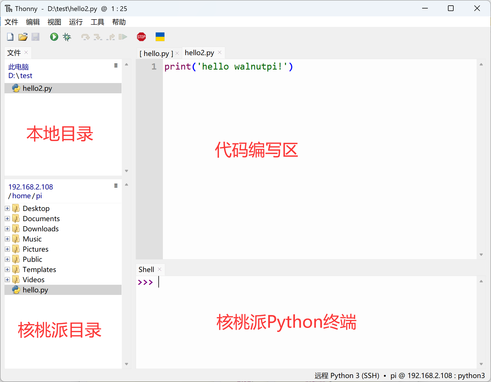Expand the Templates folder
Screen dimensions: 491x382
tap(7, 269)
